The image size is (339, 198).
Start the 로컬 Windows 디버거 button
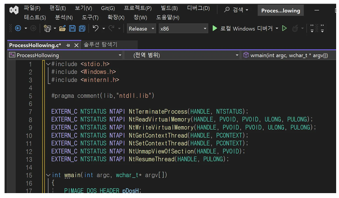pos(244,28)
